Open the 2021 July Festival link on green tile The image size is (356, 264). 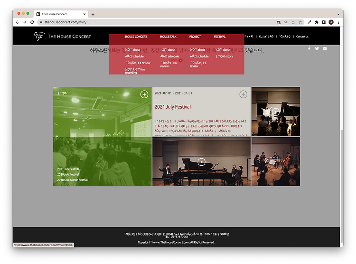click(x=68, y=169)
